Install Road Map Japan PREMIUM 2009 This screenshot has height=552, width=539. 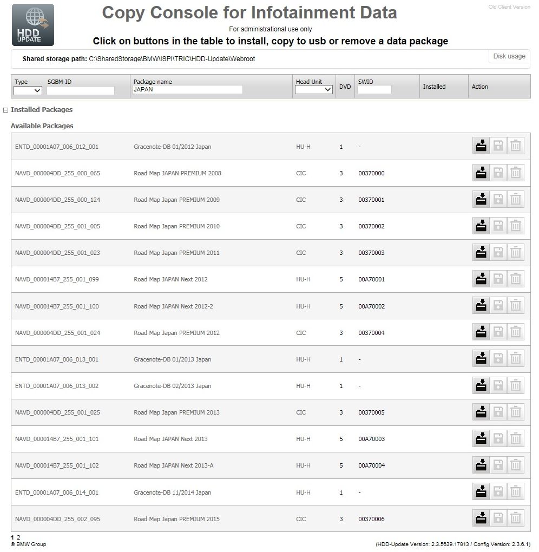click(481, 199)
